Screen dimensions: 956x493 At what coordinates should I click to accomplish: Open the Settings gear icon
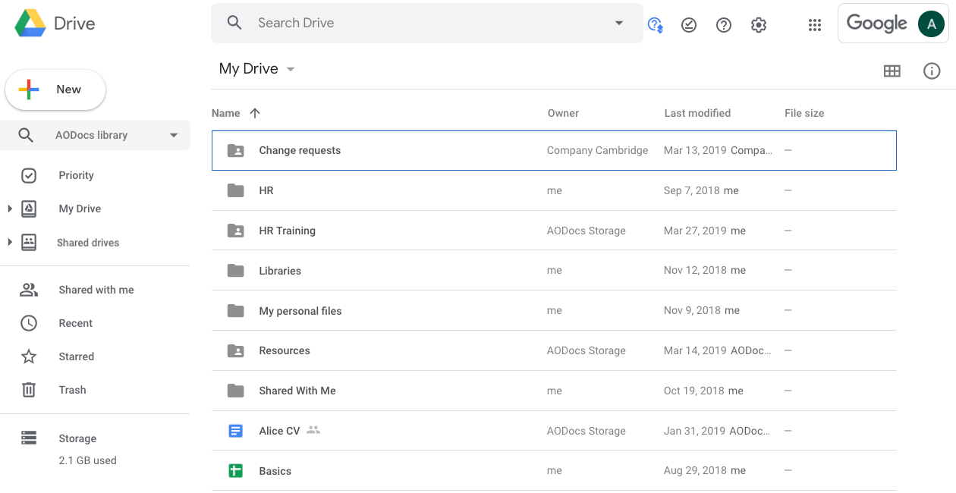(x=759, y=25)
